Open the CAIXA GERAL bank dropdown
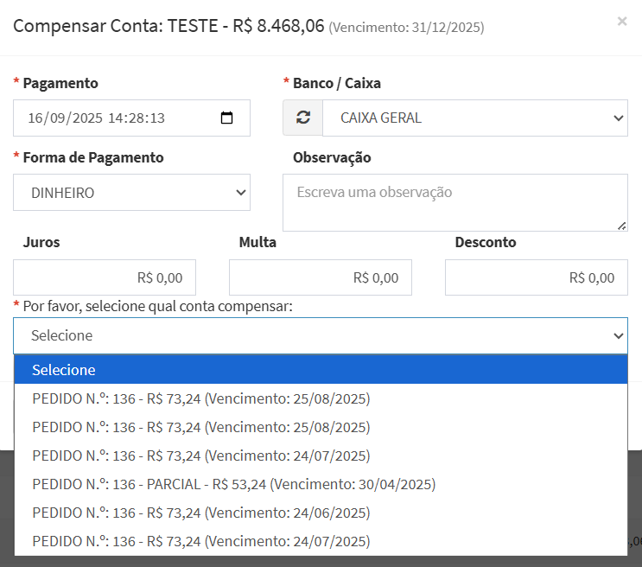Screen dimensions: 642x567 [475, 118]
